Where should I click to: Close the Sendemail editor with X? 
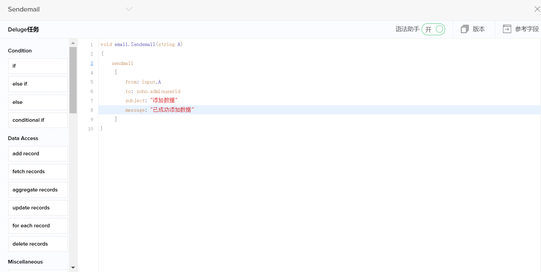(x=537, y=9)
